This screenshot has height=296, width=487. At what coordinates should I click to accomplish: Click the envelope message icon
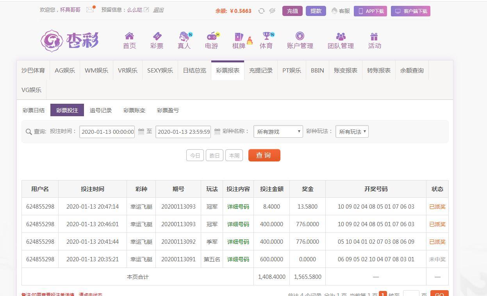pos(90,10)
